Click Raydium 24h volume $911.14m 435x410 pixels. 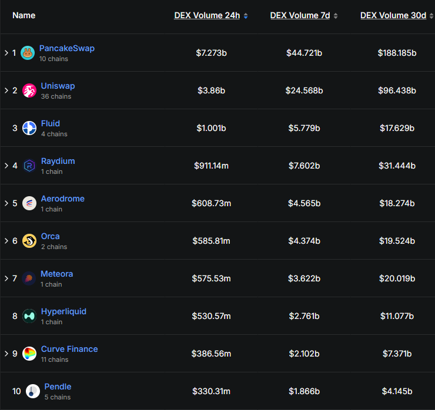212,166
